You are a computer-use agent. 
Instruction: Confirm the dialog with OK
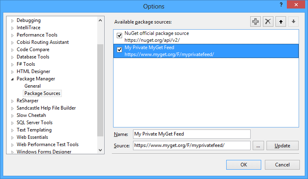pyautogui.click(x=244, y=165)
